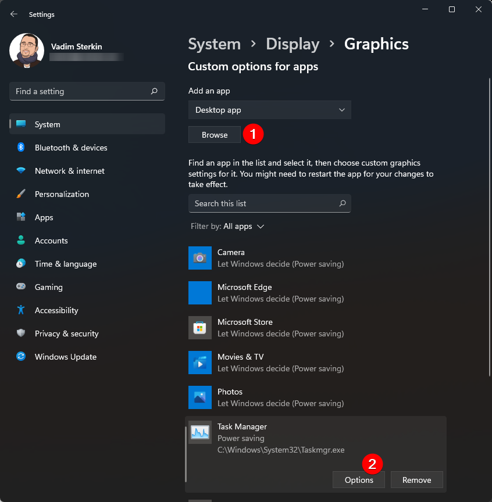Click the System monitor icon in sidebar
The width and height of the screenshot is (492, 502).
(x=21, y=124)
